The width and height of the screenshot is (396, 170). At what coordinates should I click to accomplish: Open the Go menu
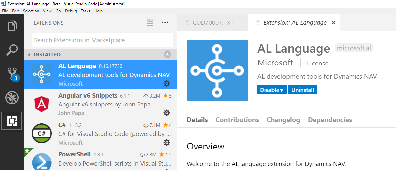(x=58, y=11)
